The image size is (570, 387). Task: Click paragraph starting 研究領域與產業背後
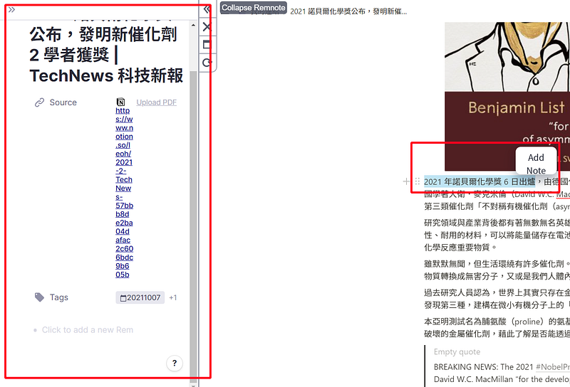(x=497, y=235)
